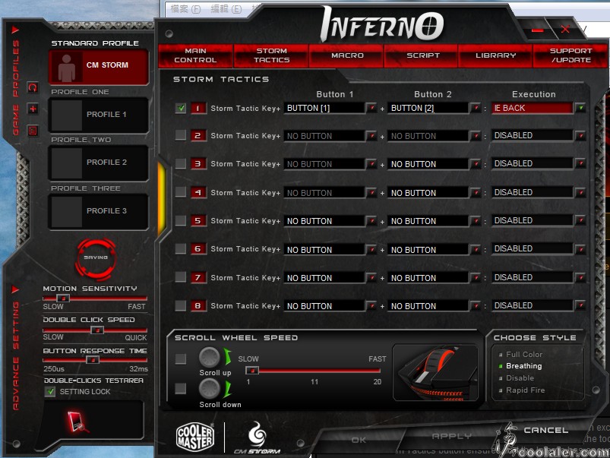Enable Storm Tactic Key 8 checkbox
Screen dimensions: 610x458
click(181, 305)
